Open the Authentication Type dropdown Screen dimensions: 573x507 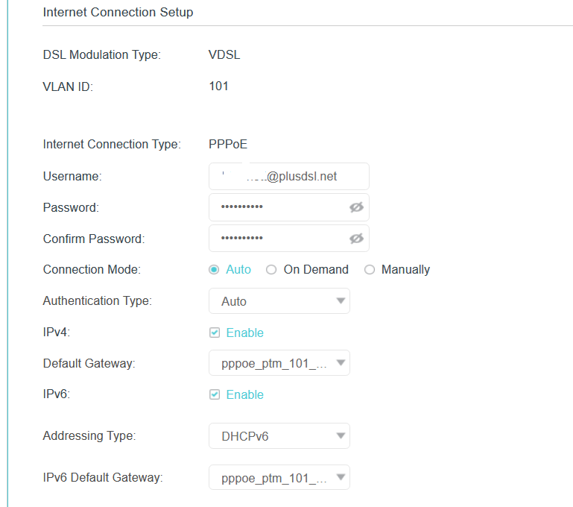279,301
